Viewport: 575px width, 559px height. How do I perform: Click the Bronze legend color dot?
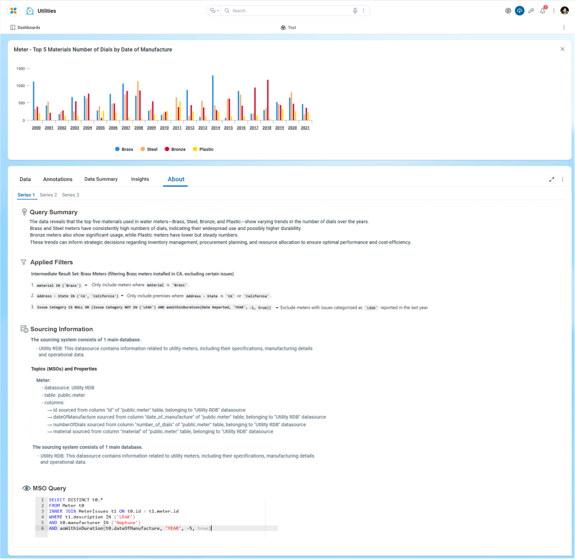point(167,149)
